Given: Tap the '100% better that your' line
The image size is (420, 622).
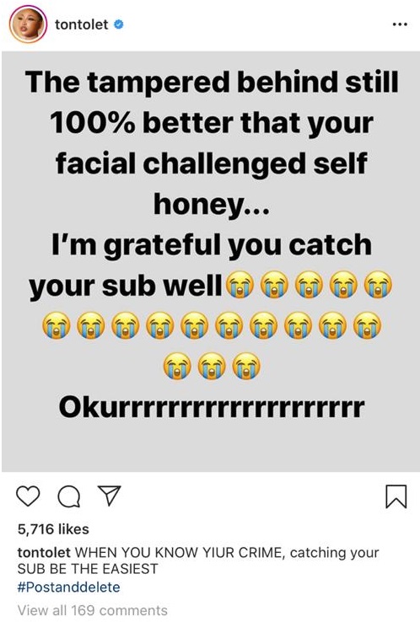Looking at the screenshot, I should [212, 122].
